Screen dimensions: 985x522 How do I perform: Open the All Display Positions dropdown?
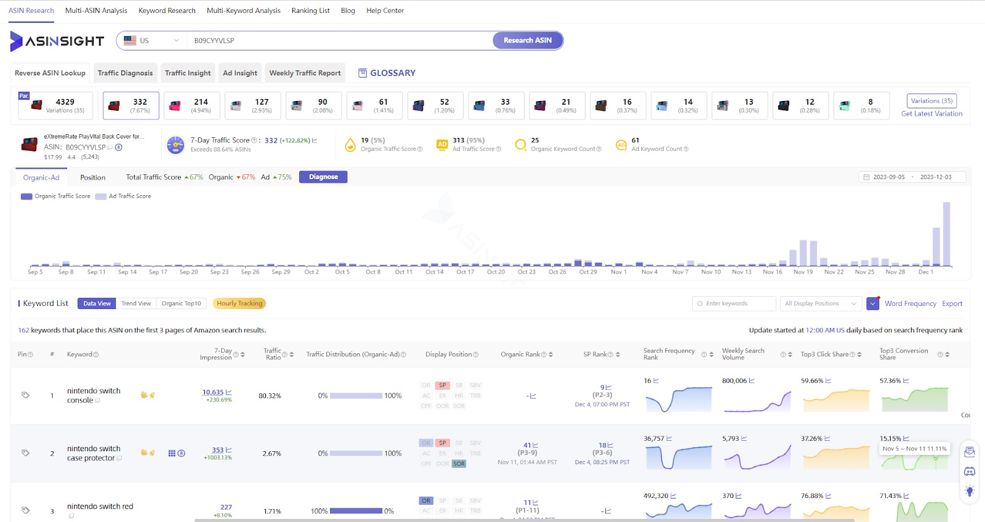click(821, 303)
